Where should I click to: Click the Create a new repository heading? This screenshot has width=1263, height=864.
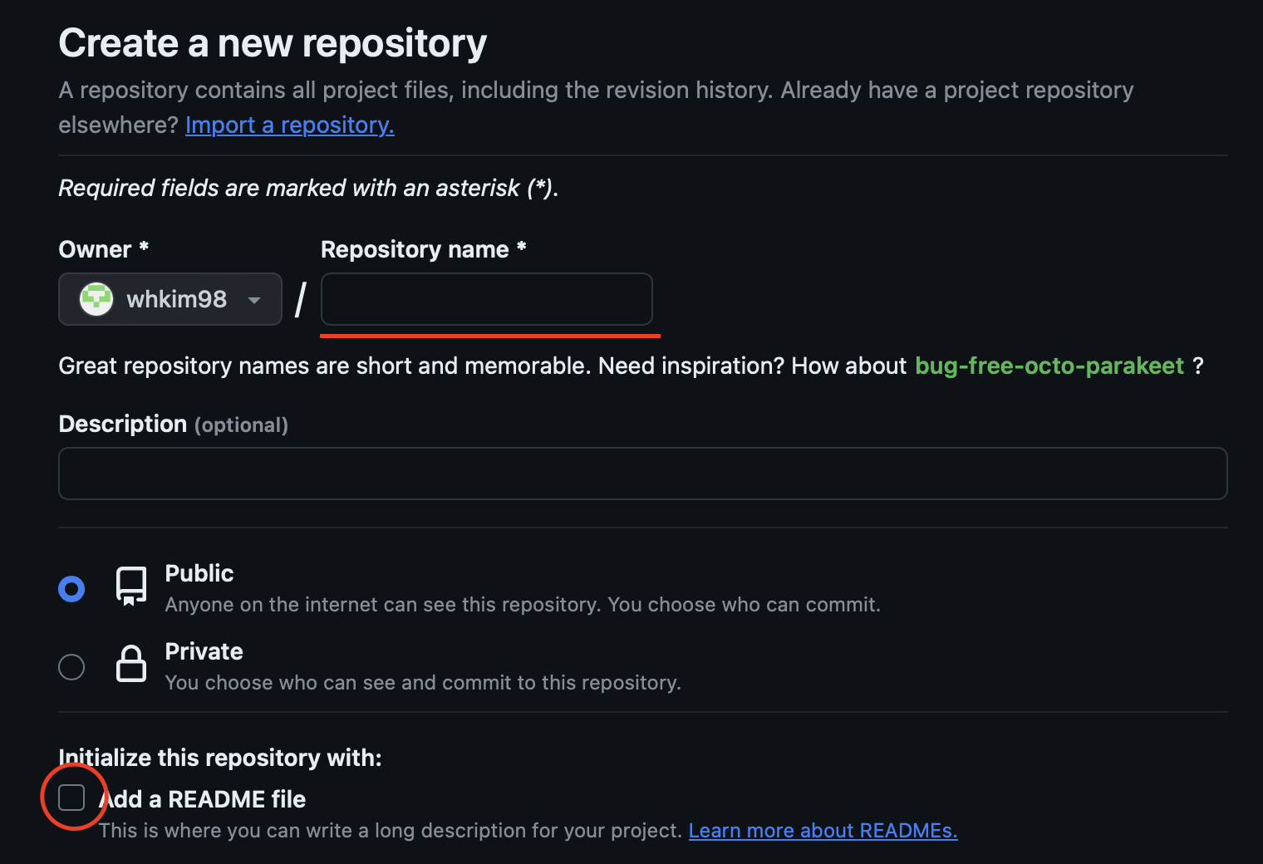(273, 43)
